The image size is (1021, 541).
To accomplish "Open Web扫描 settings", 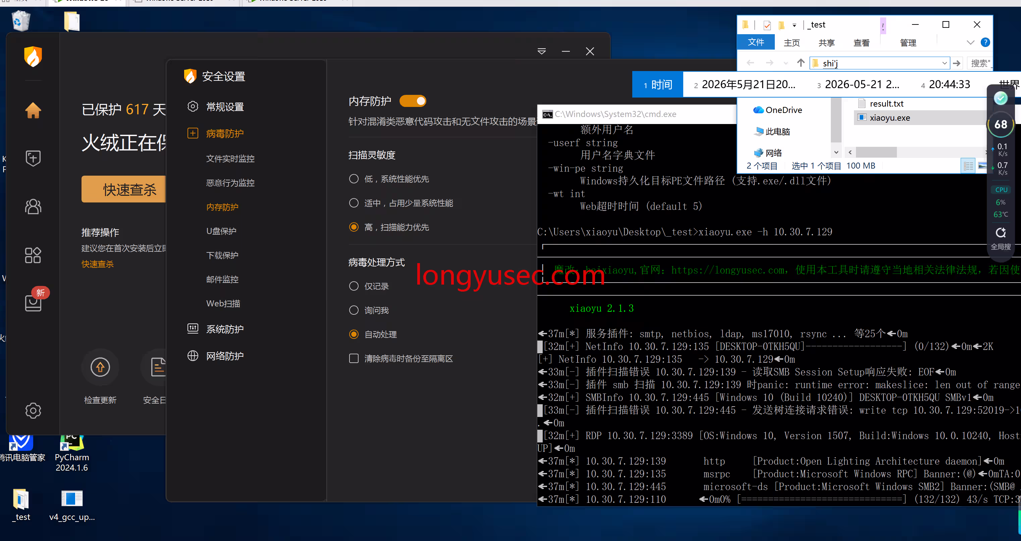I will pyautogui.click(x=223, y=304).
